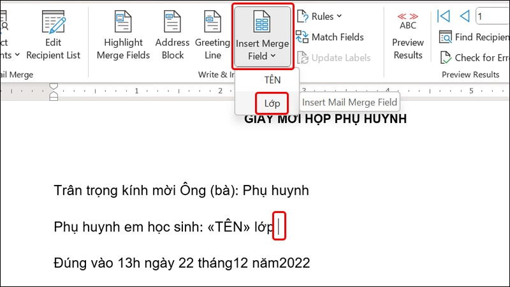Open the Rules dropdown
The image size is (510, 287).
319,17
